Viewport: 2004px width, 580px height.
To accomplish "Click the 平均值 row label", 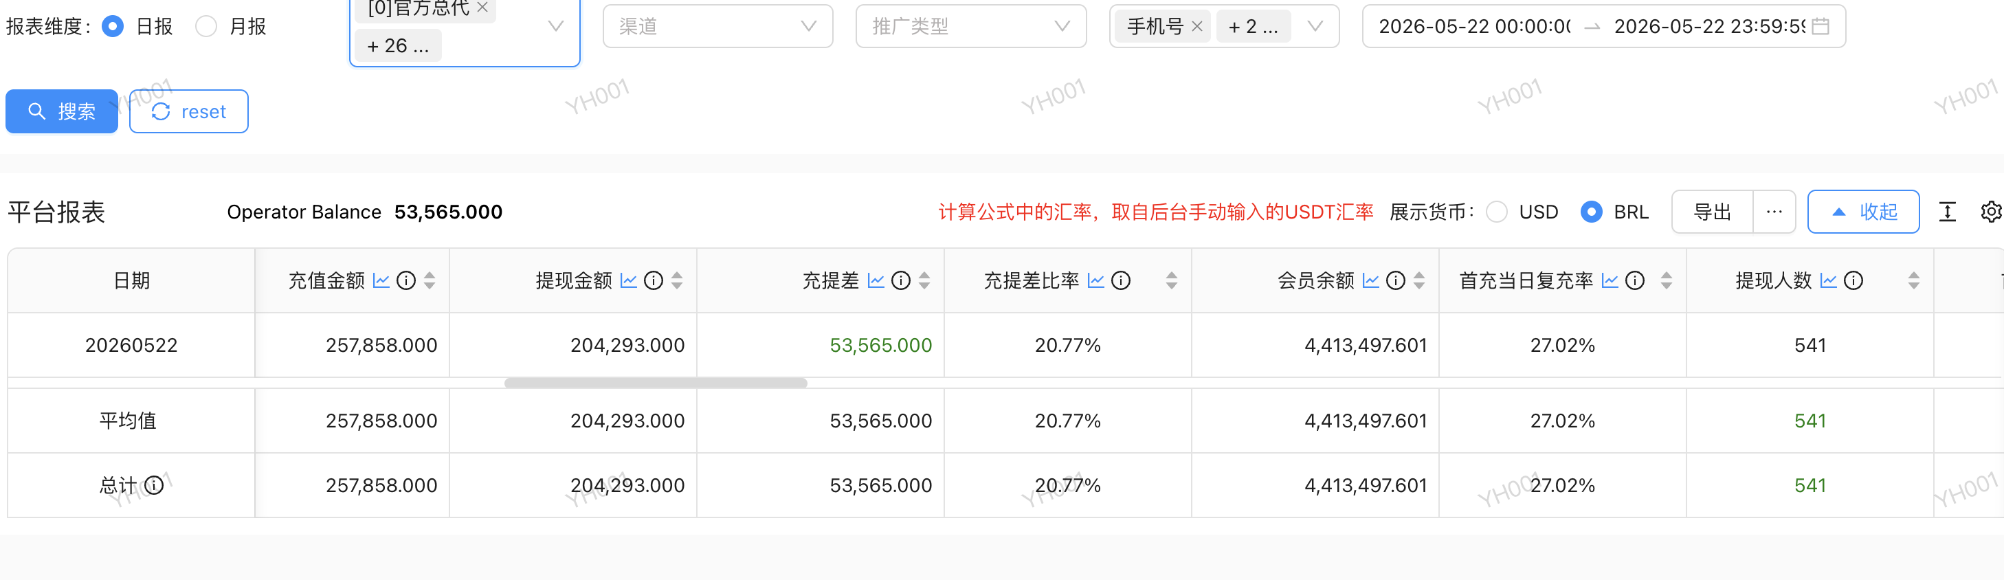I will 128,421.
